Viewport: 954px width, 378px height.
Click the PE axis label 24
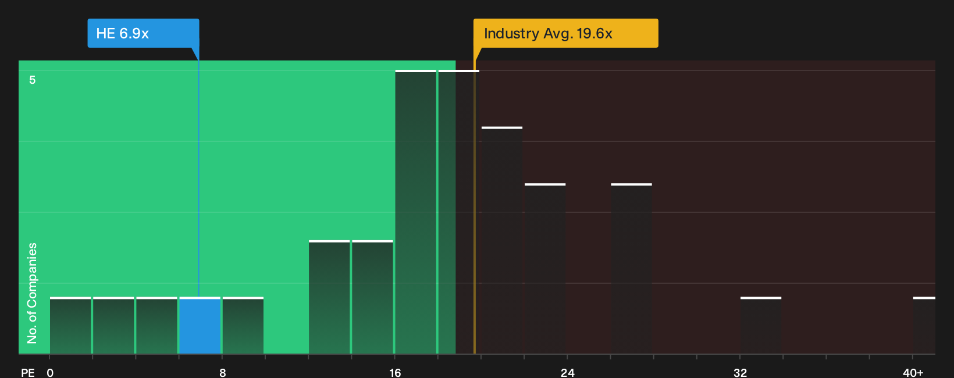click(567, 372)
